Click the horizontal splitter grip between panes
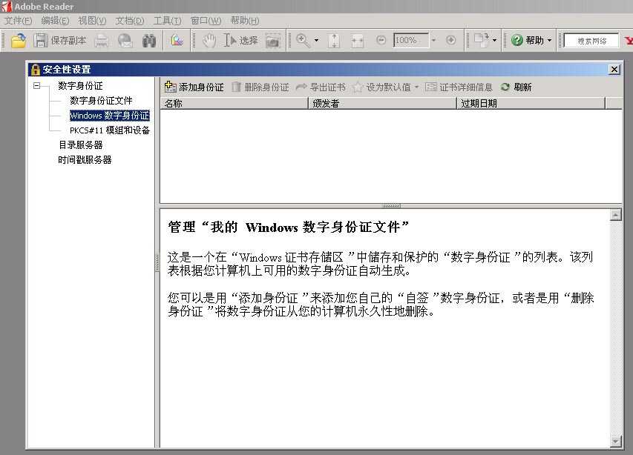The width and height of the screenshot is (633, 455). point(391,205)
